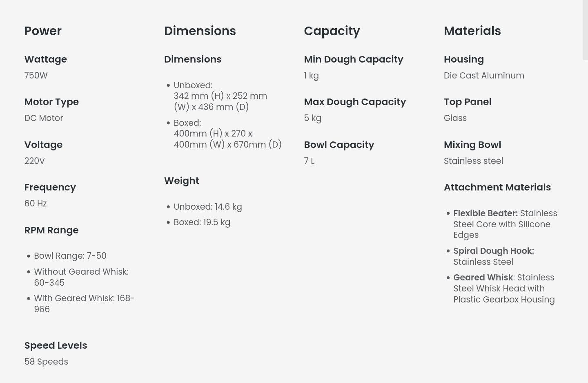Click the Frequency label

click(x=50, y=187)
